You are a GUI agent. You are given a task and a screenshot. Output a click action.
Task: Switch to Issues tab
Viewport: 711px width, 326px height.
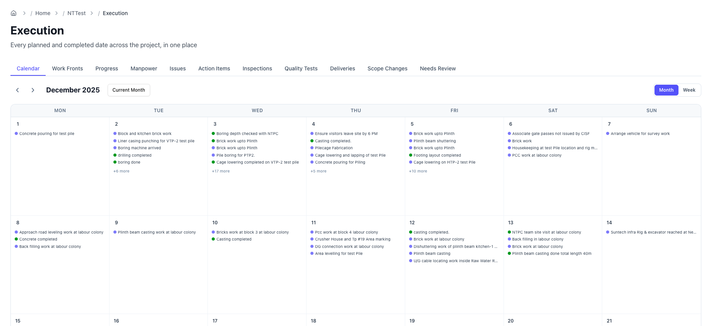(x=178, y=68)
